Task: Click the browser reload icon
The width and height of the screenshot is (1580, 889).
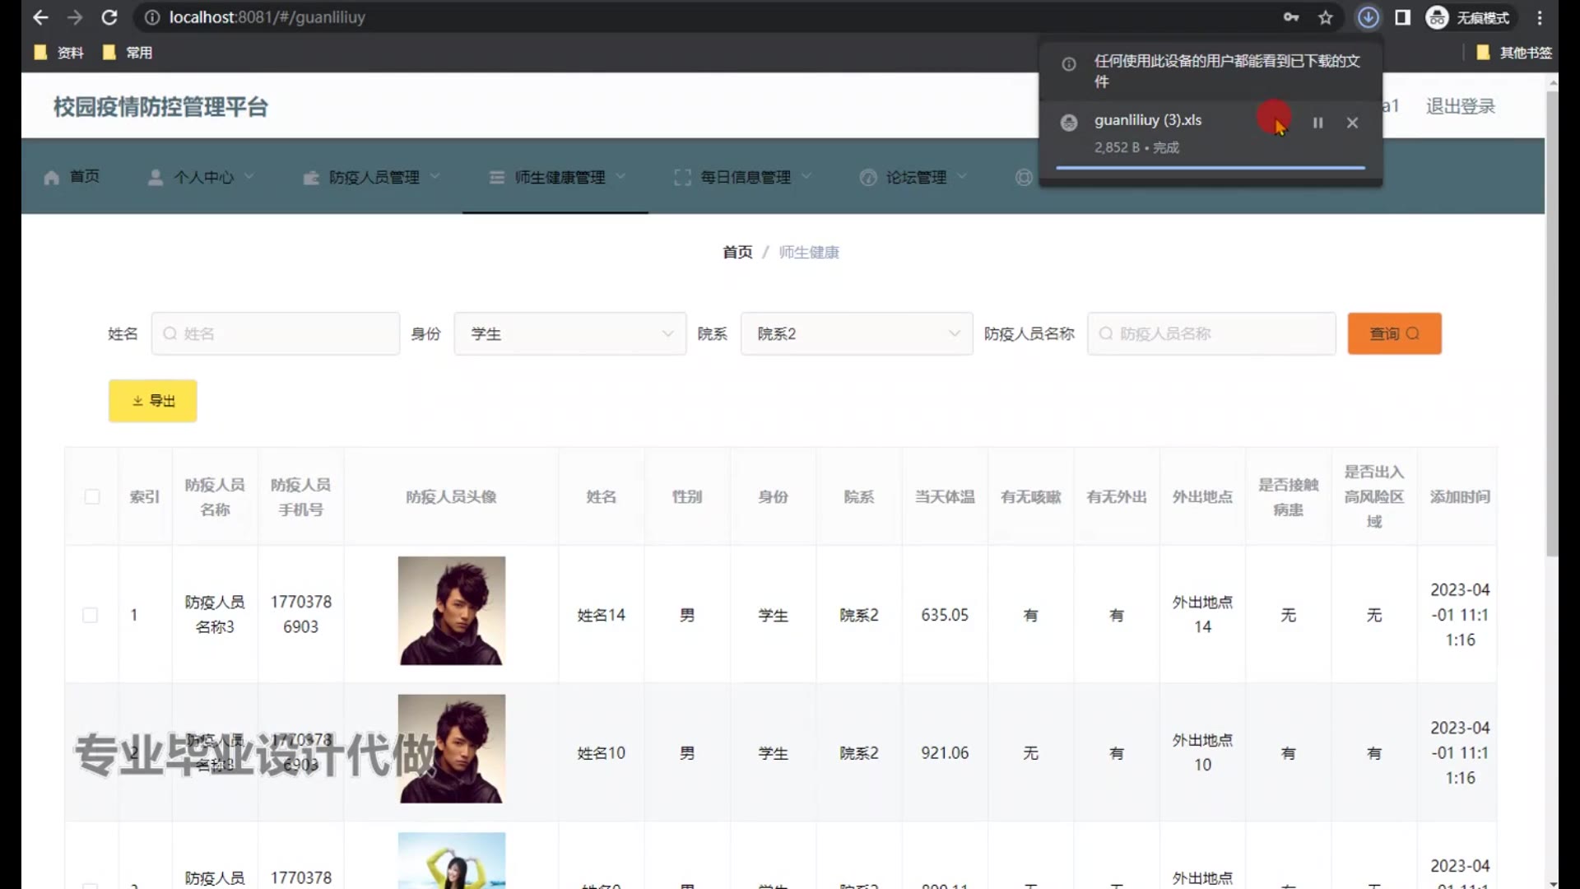Action: 109,17
